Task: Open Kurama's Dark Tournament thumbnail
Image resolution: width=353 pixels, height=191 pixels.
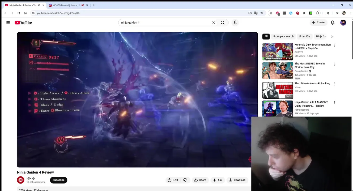Action: [278, 52]
